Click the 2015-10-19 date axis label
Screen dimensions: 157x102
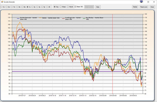[52, 95]
